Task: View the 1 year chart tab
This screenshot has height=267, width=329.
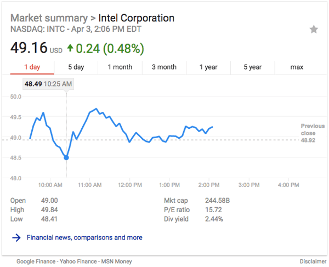Action: click(208, 67)
